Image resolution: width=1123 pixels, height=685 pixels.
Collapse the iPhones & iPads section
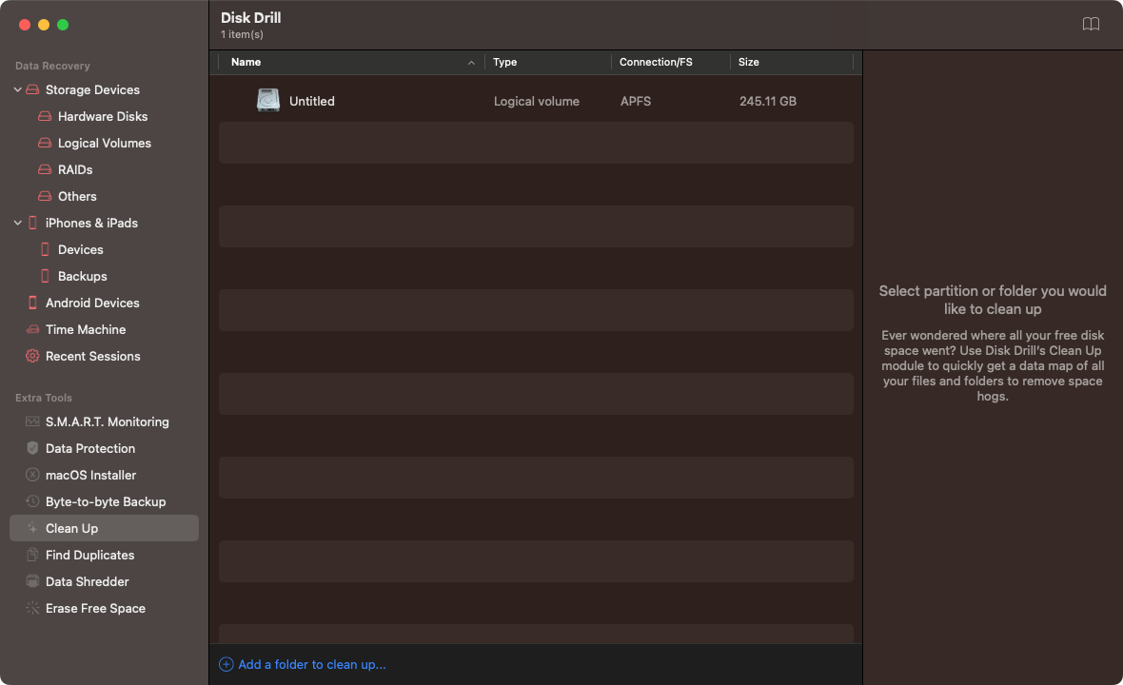(16, 223)
